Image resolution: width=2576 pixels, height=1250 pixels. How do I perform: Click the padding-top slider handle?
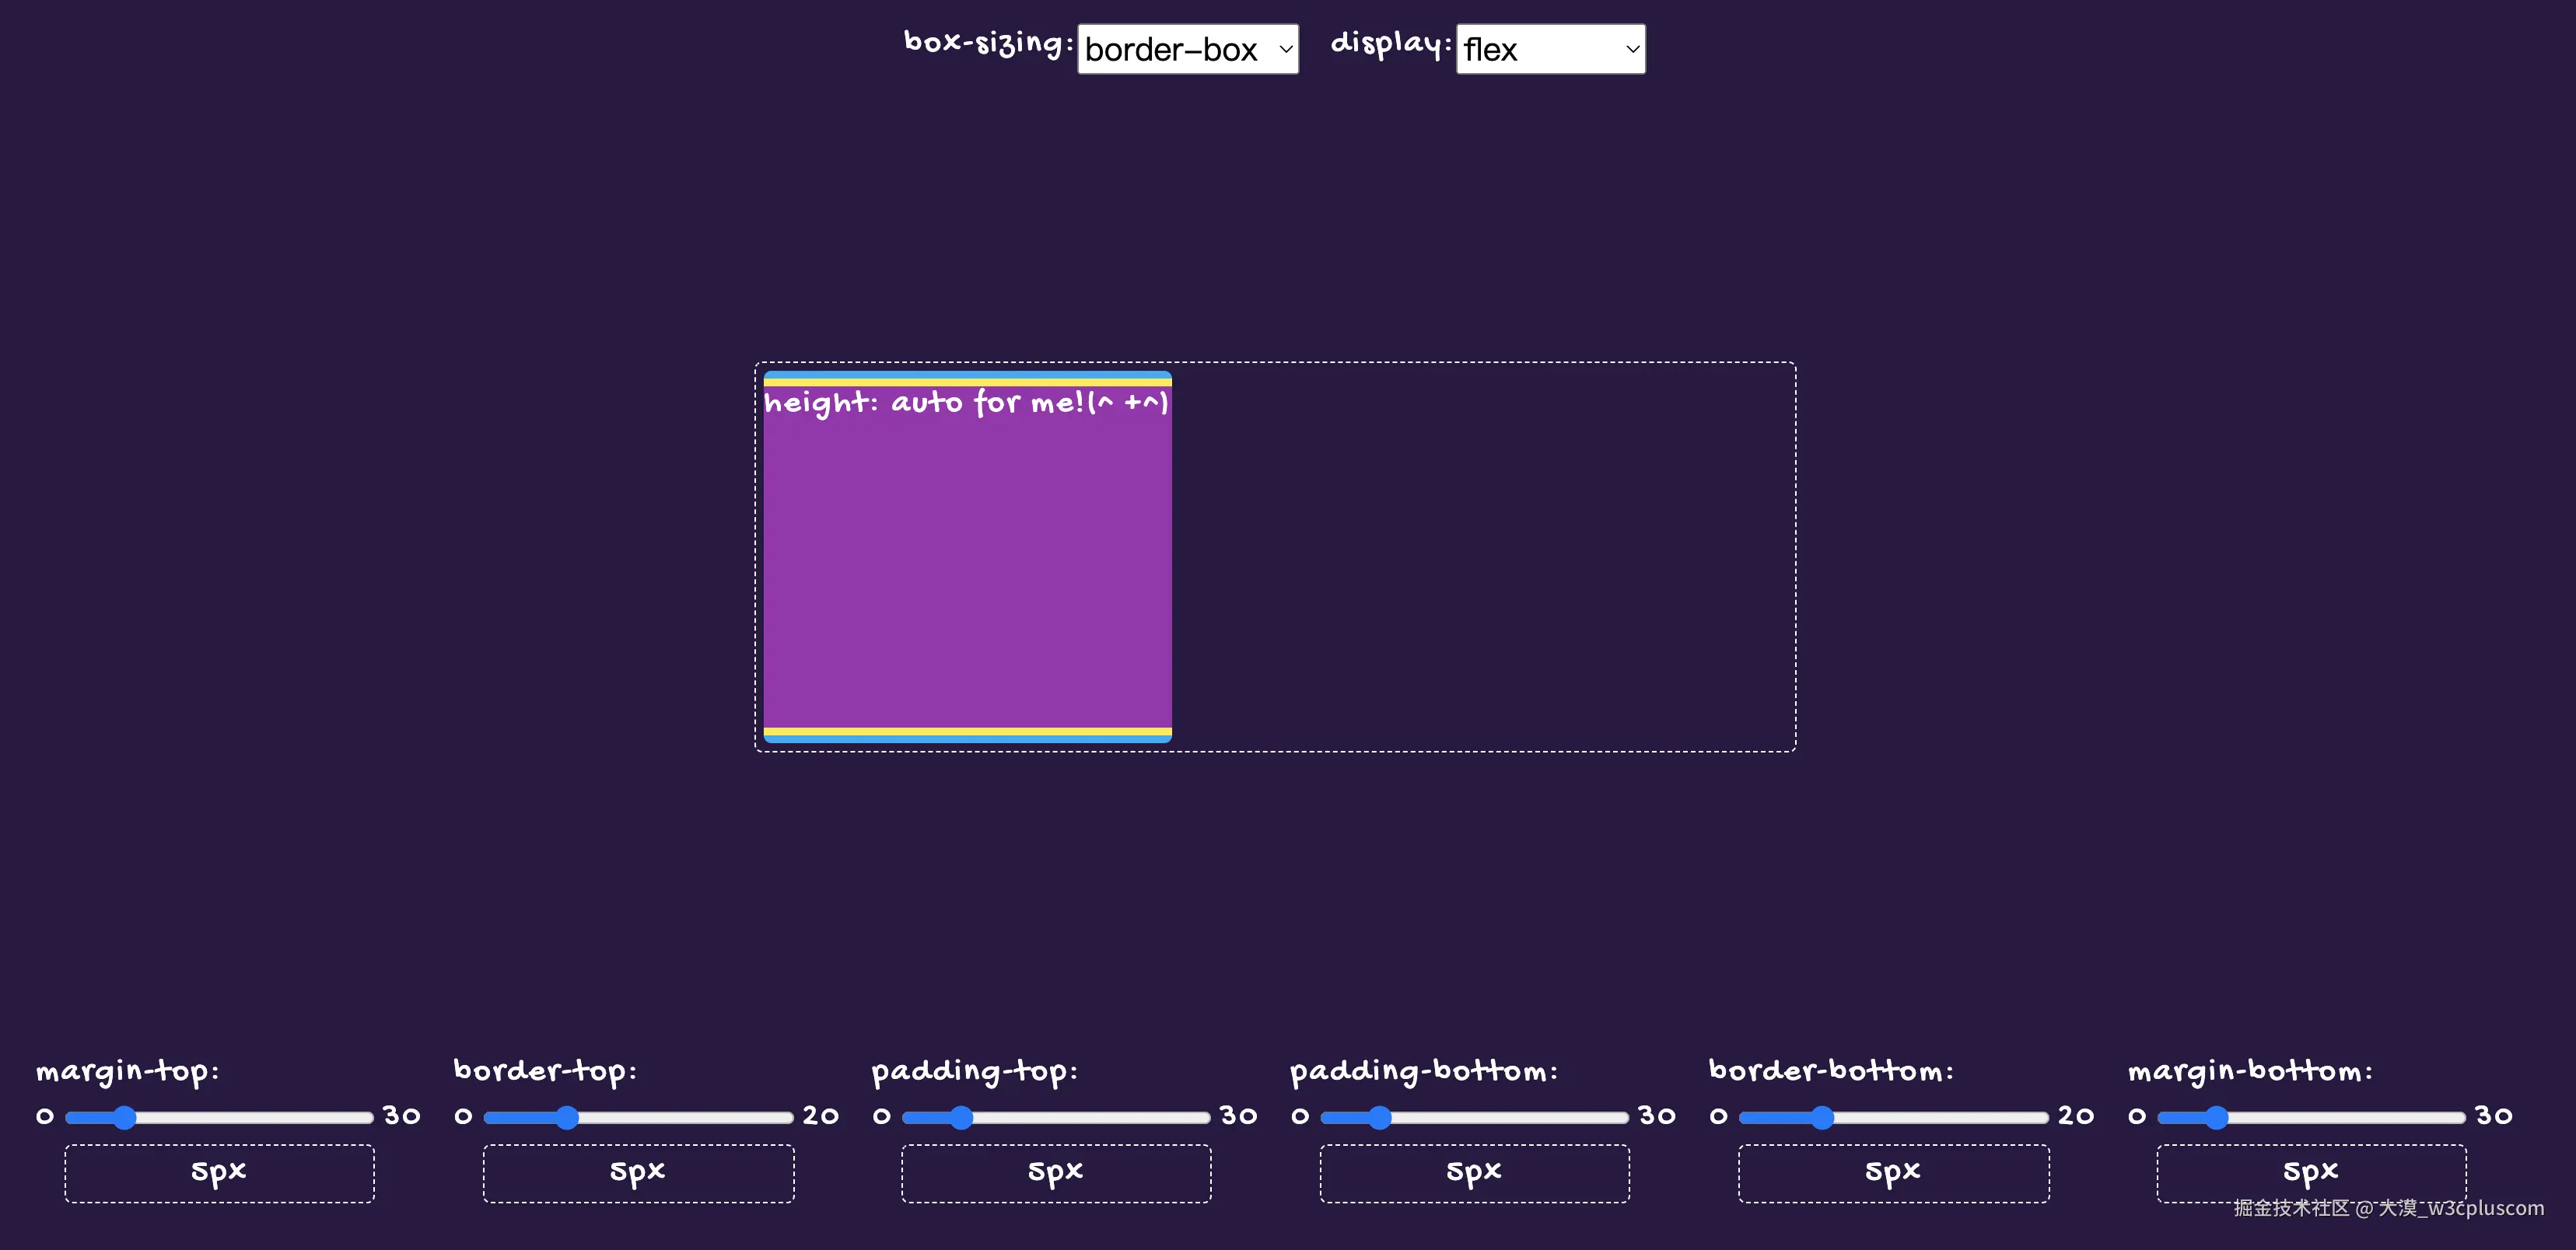click(x=961, y=1117)
